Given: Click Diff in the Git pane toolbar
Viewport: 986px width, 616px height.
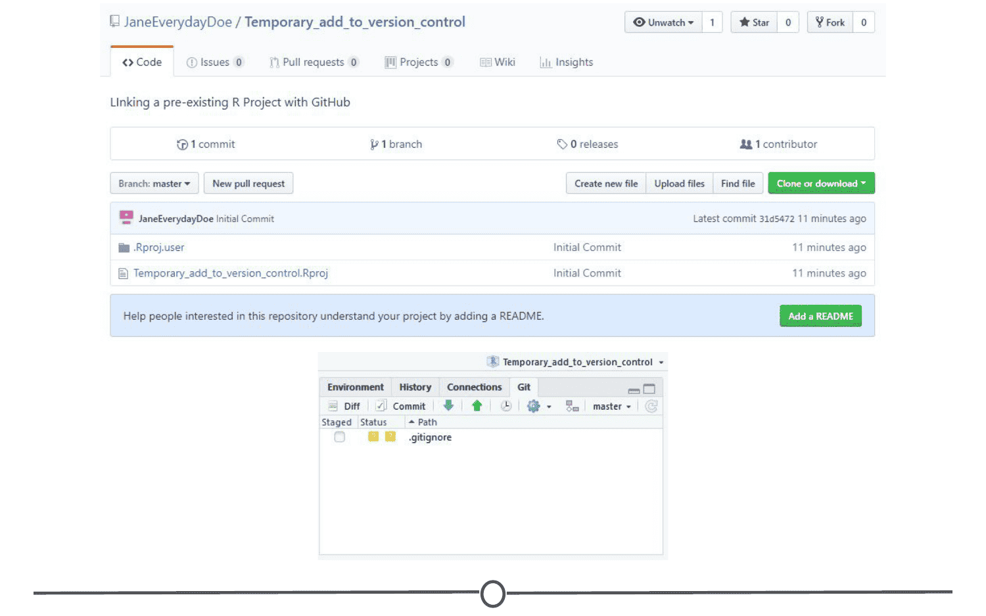Looking at the screenshot, I should (x=344, y=406).
